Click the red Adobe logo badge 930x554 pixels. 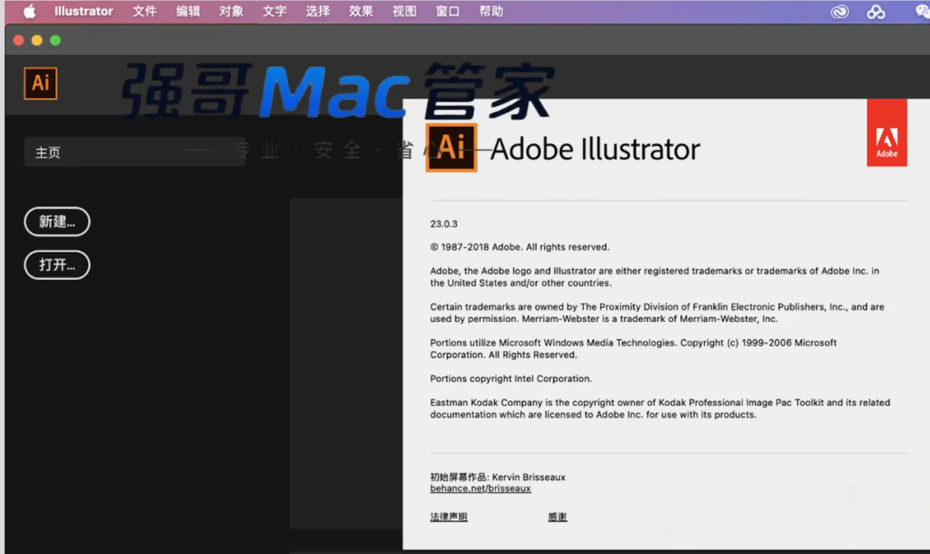click(x=887, y=133)
